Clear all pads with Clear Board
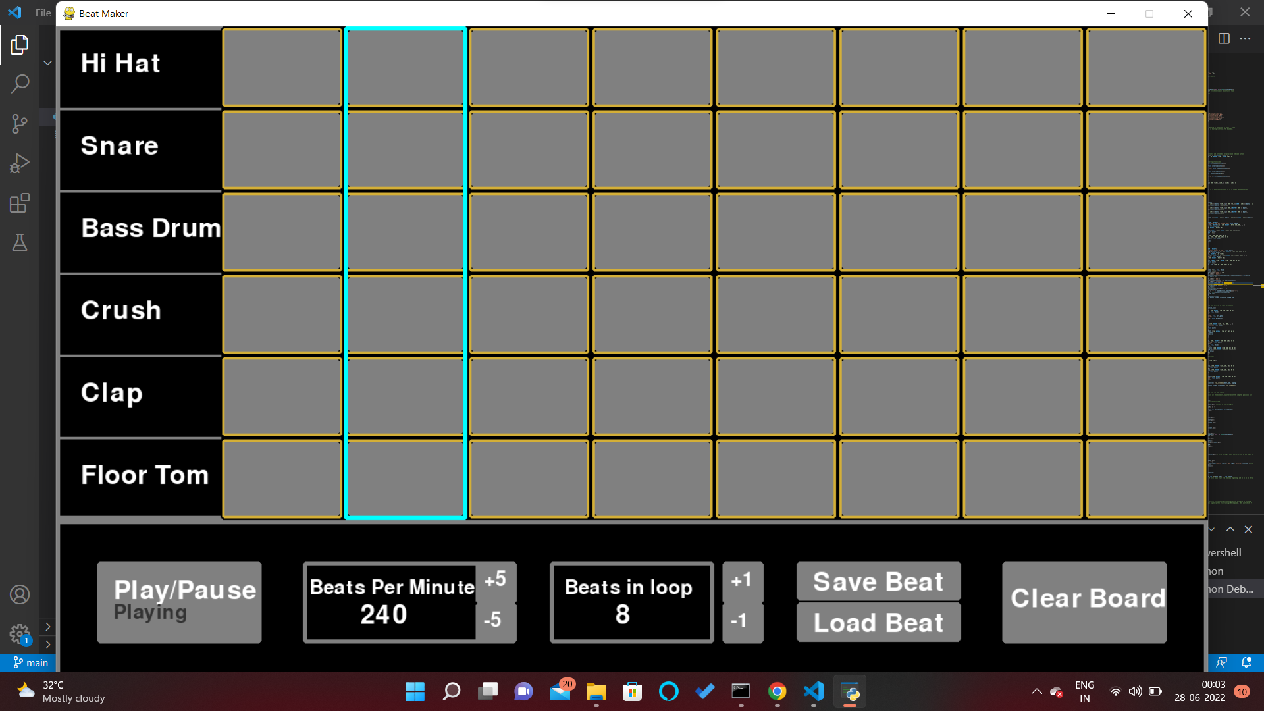1264x711 pixels. pyautogui.click(x=1084, y=599)
